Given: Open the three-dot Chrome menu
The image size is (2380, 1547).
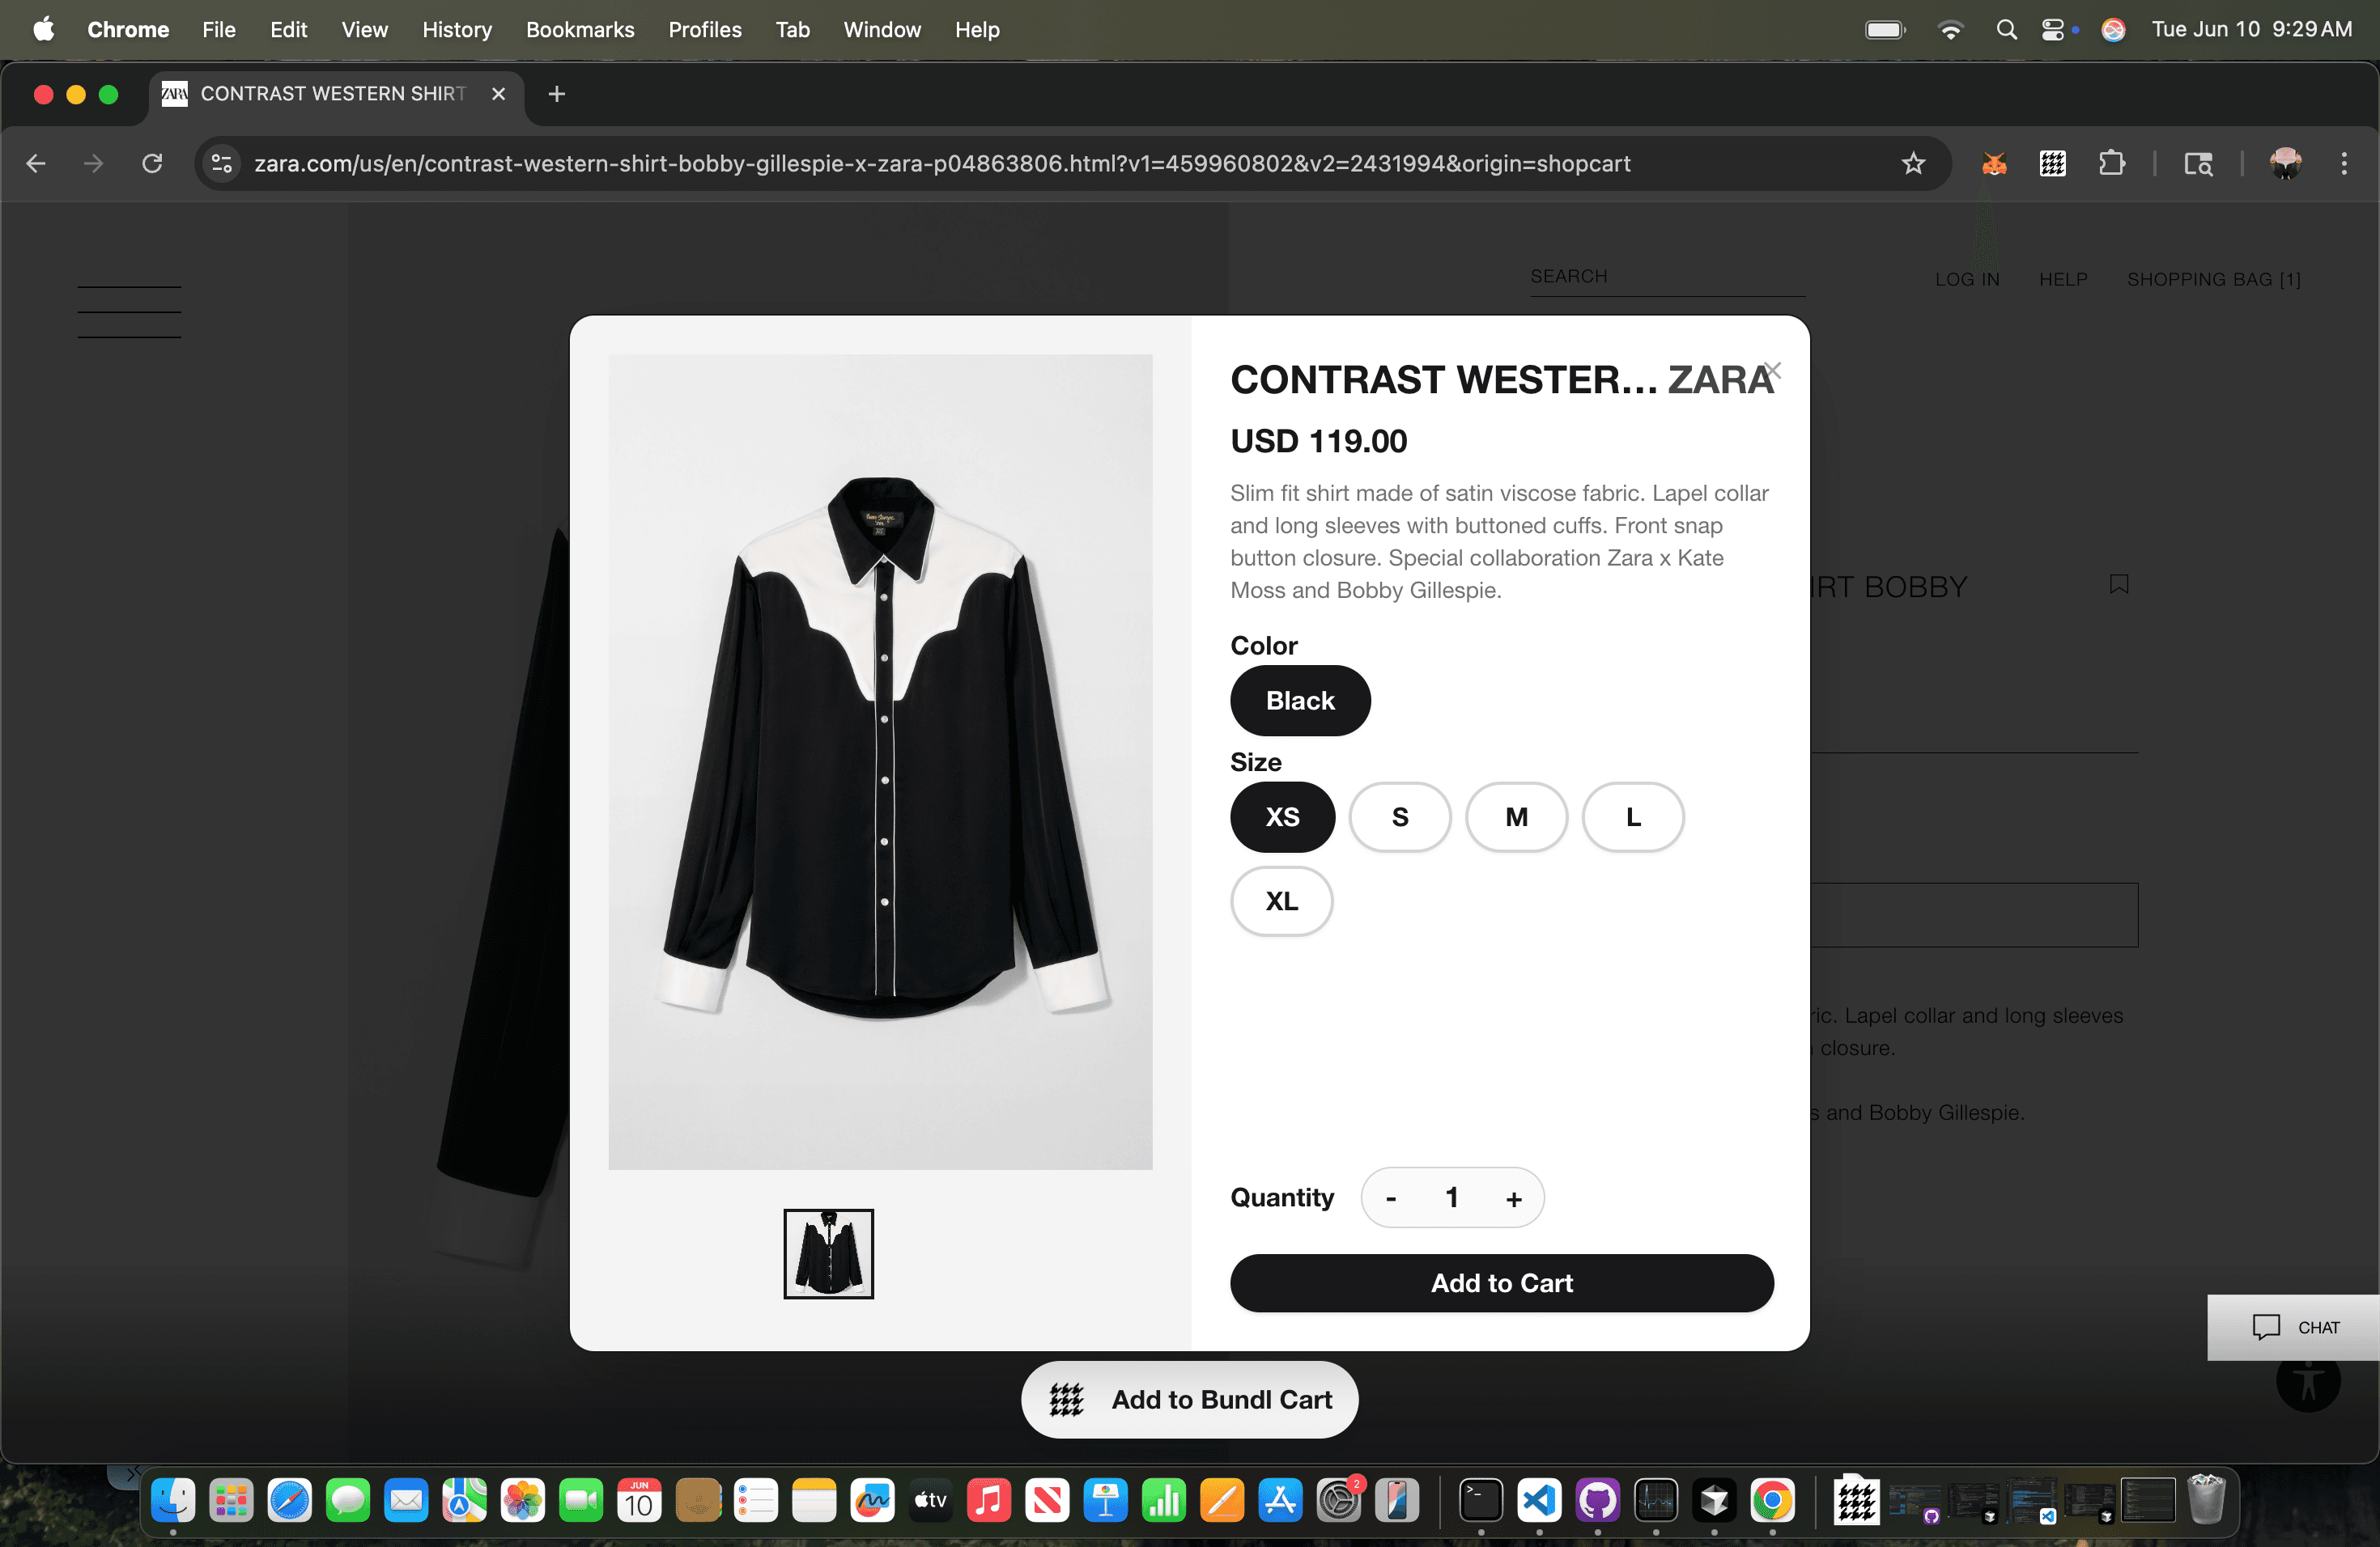Looking at the screenshot, I should pyautogui.click(x=2345, y=164).
